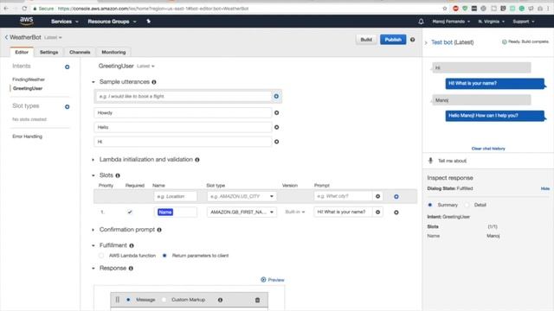
Task: Focus the test bot chat input
Action: click(x=493, y=161)
